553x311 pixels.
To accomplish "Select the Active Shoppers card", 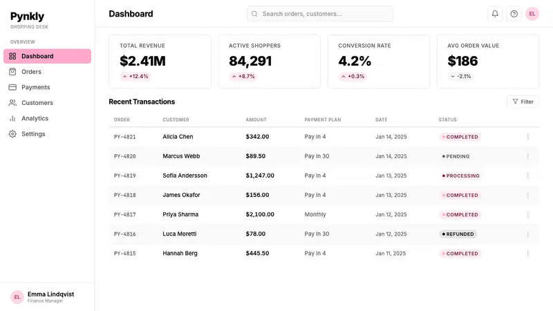I will (269, 62).
